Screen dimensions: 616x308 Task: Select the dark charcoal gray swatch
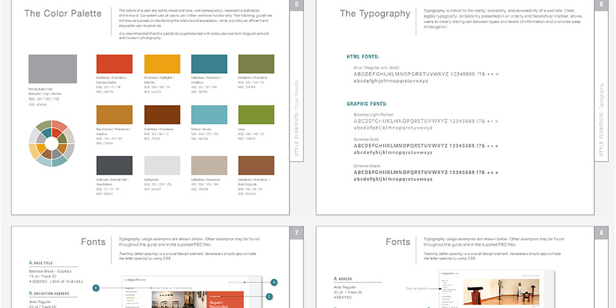point(114,166)
